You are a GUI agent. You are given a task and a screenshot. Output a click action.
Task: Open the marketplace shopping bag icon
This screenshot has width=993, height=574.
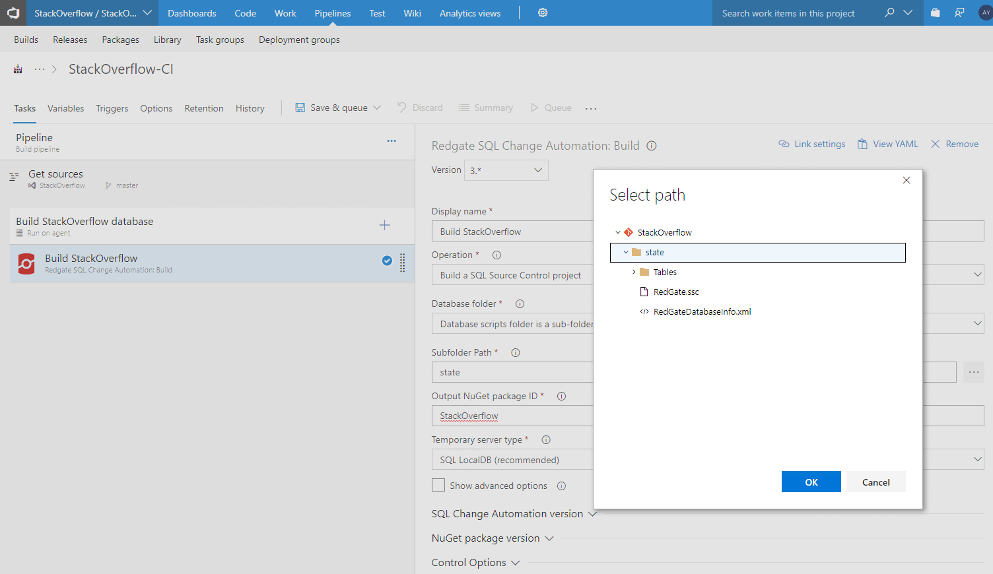[x=935, y=13]
